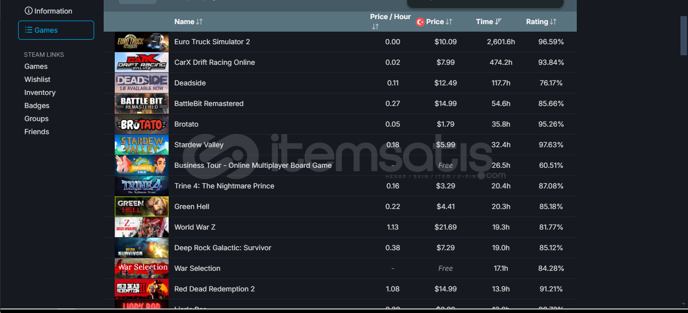Click the Trine 4: The Nightmare Prince name
The image size is (688, 313).
(x=224, y=186)
